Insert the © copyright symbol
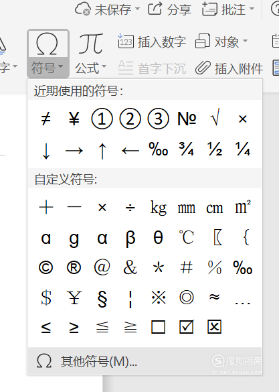This screenshot has height=392, width=279. 46,267
